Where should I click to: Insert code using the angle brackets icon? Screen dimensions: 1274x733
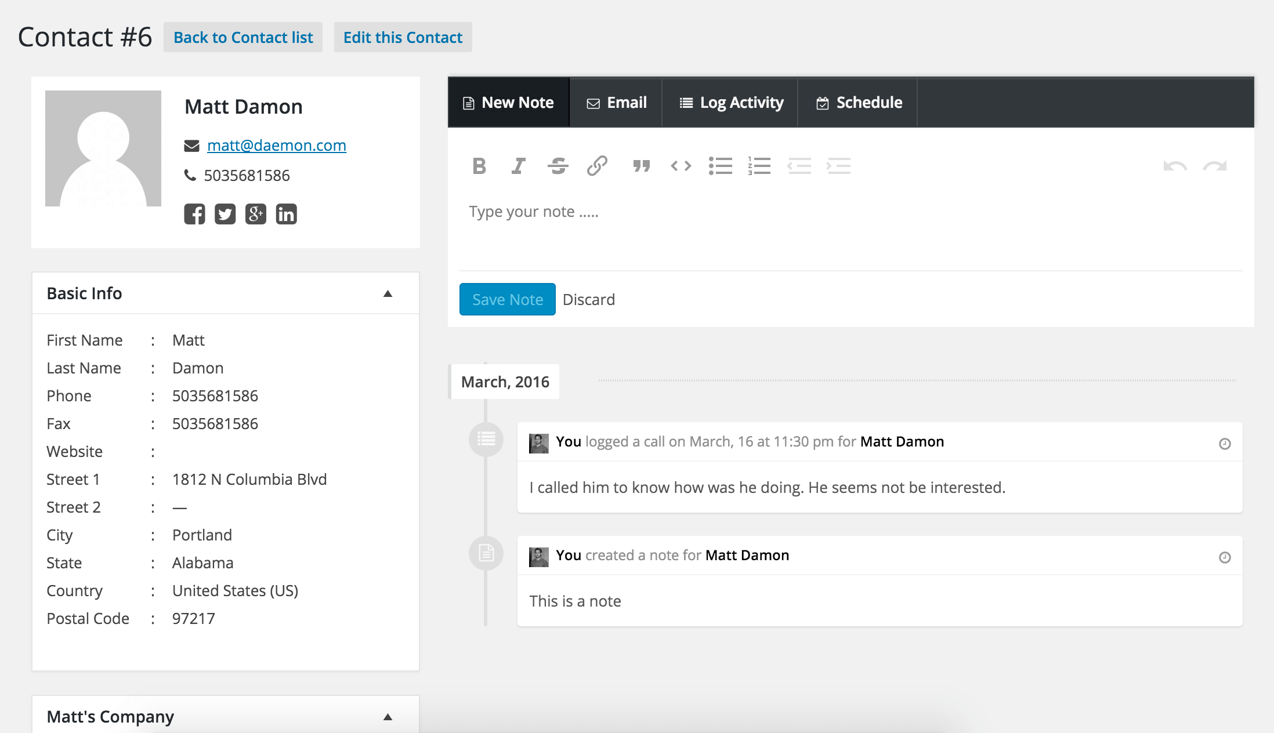[x=681, y=166]
